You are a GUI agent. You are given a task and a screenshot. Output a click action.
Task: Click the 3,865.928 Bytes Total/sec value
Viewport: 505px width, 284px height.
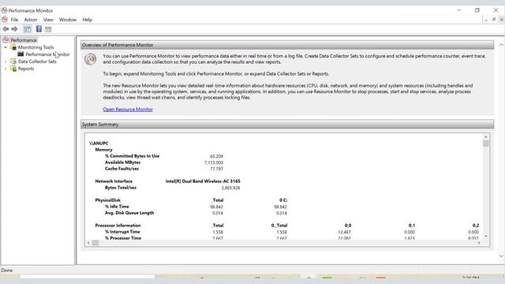230,188
